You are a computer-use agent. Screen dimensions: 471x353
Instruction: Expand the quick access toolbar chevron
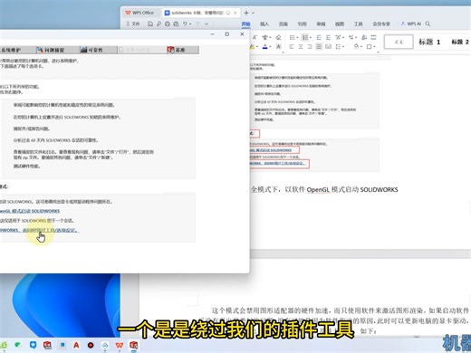point(207,24)
